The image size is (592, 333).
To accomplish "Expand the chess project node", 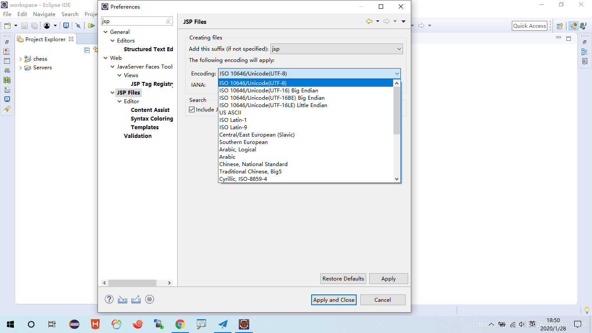I will (20, 59).
